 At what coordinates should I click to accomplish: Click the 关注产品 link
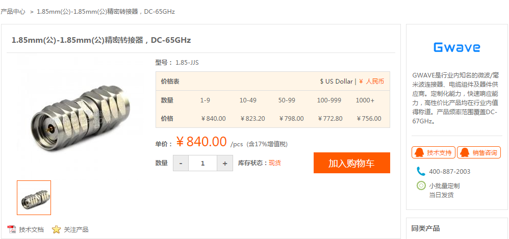(76, 229)
